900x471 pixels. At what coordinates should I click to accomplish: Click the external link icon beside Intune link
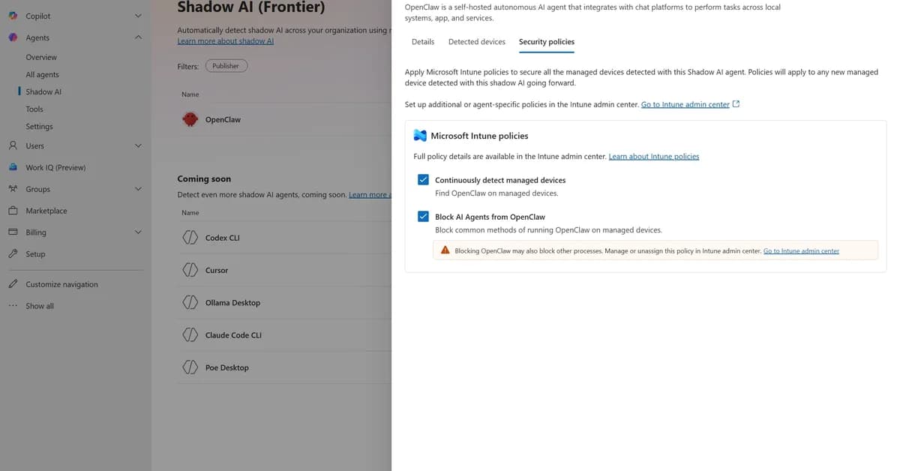click(736, 104)
